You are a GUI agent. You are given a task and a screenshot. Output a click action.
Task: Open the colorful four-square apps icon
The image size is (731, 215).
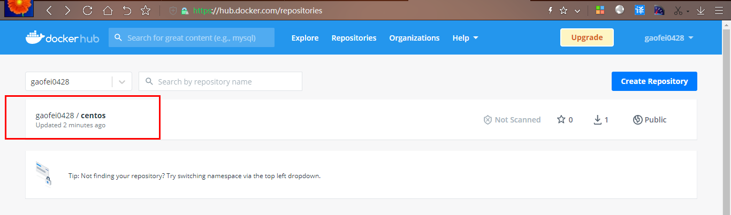600,10
